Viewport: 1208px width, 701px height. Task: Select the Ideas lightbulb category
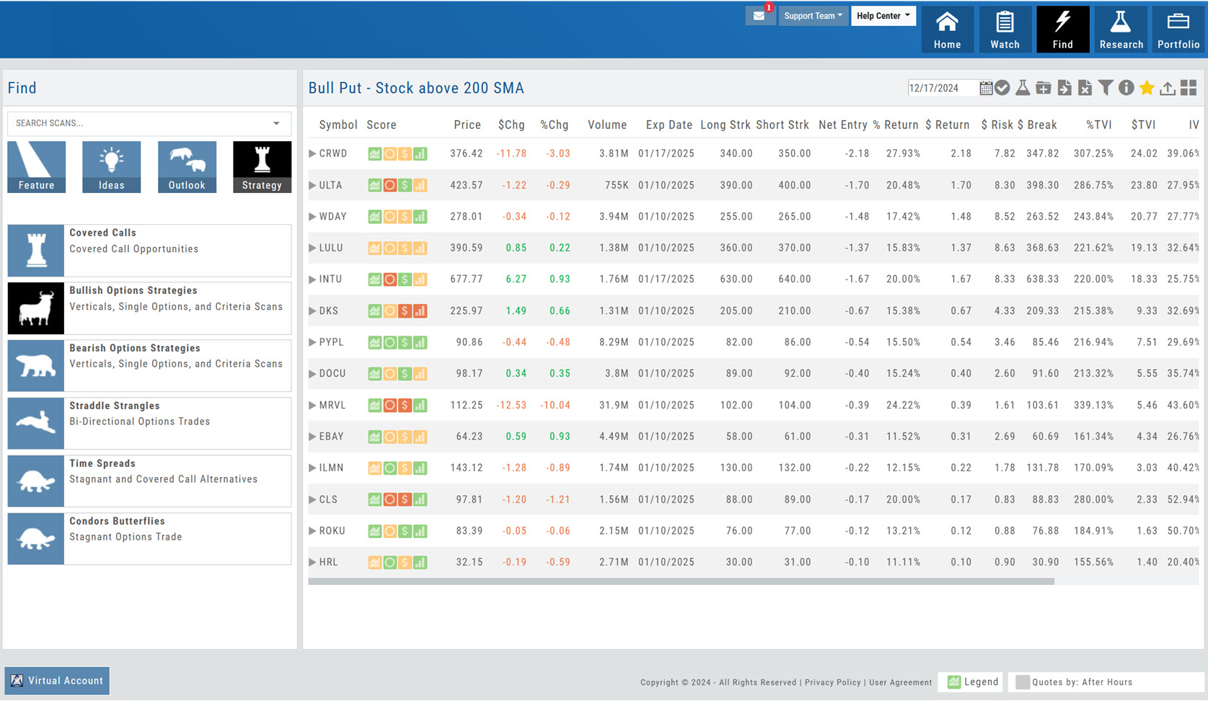coord(111,166)
